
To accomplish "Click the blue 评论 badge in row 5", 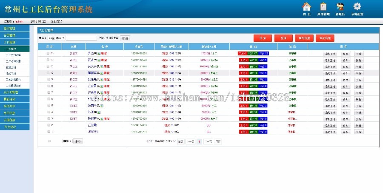I will pos(263,106).
